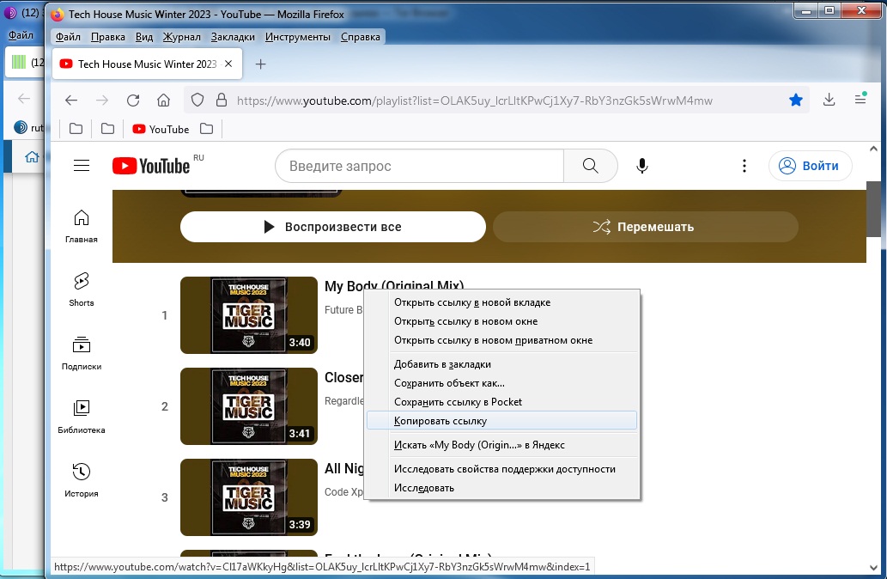Select Копировать ссылку in context menu
The image size is (887, 579).
tap(440, 421)
